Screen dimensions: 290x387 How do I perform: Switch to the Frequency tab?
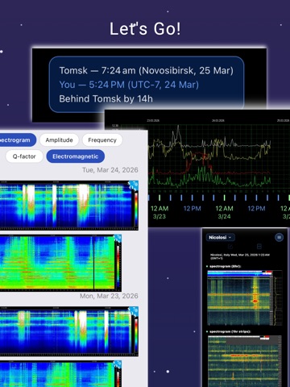[x=102, y=140]
